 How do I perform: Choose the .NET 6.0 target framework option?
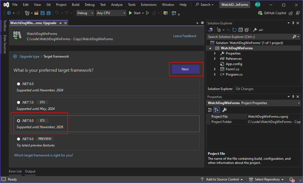point(19,84)
